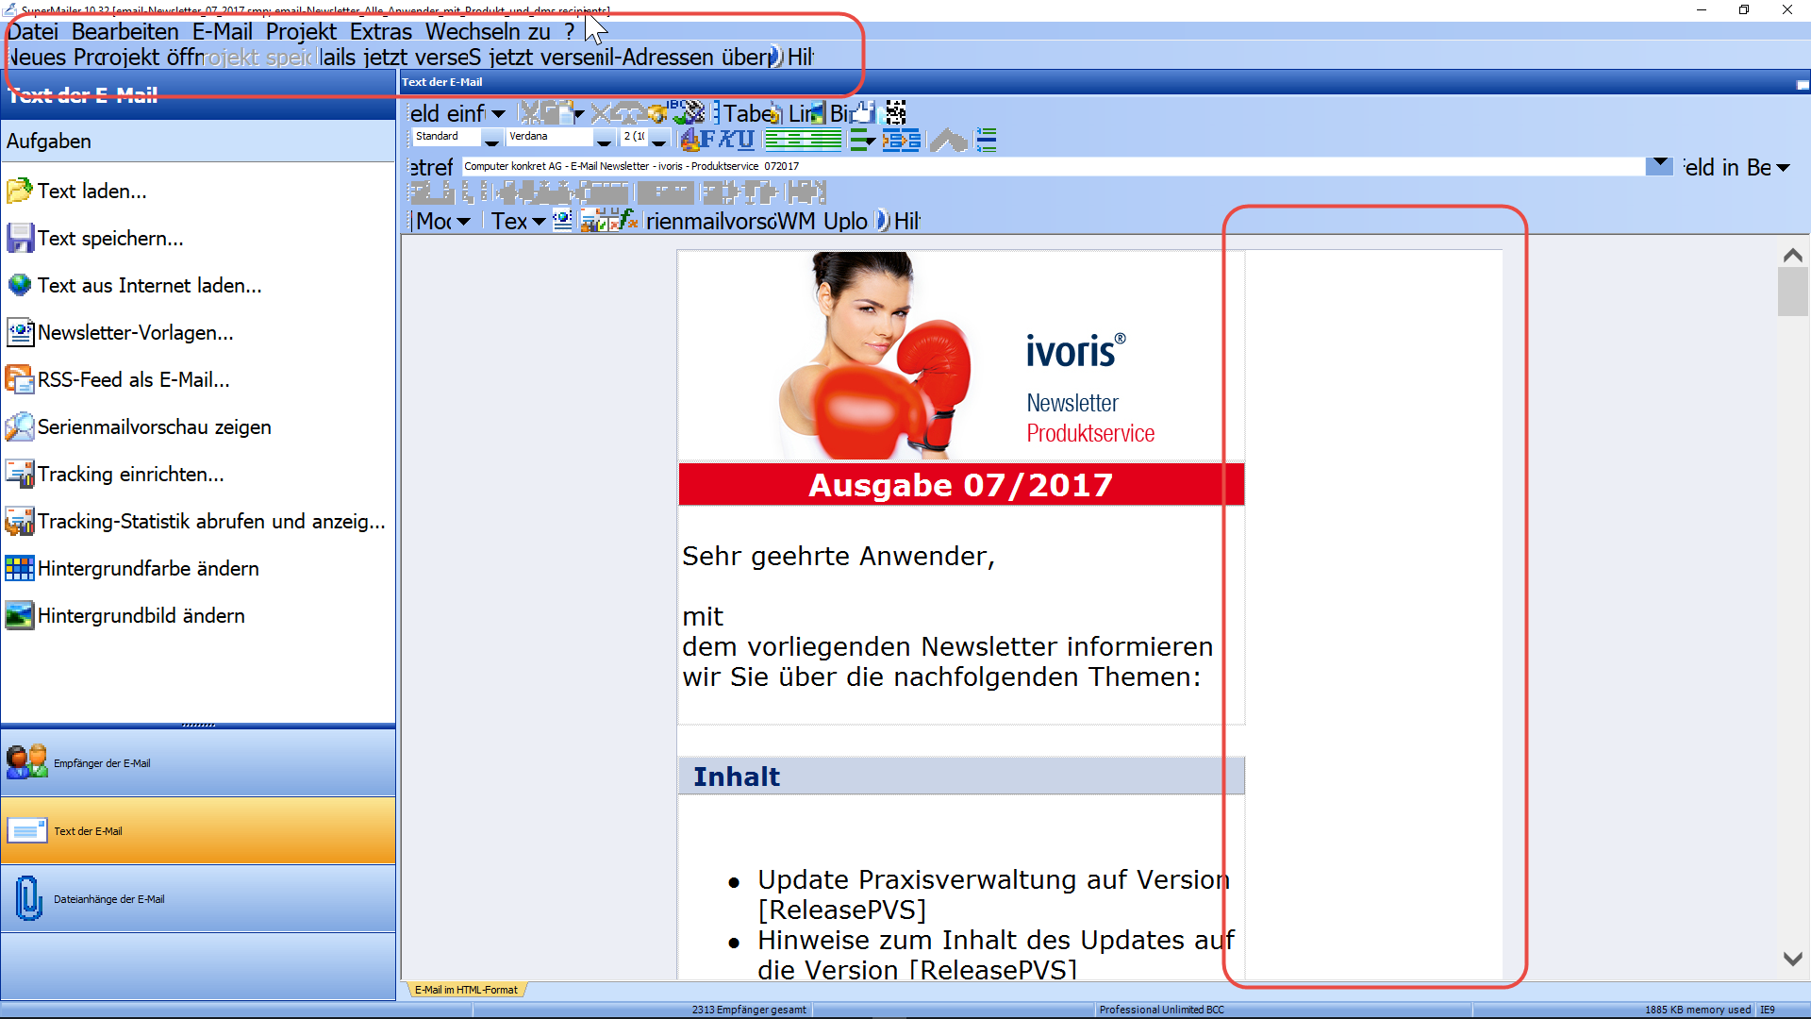Click browser preview globe icon in bottom toolbar
This screenshot has width=1811, height=1019.
562,221
